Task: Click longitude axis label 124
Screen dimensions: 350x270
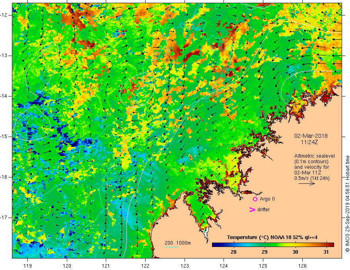Action: (x=224, y=266)
